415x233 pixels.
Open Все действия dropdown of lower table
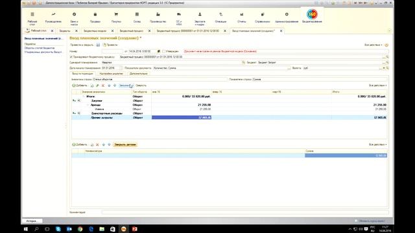[377, 145]
